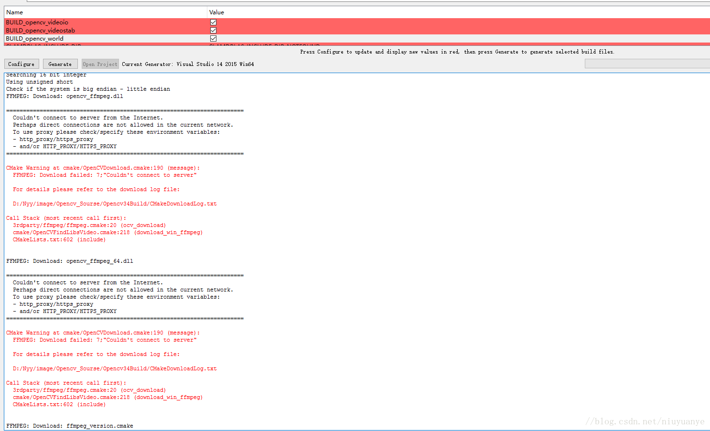The image size is (710, 431).
Task: Click the Name column header
Action: 14,12
